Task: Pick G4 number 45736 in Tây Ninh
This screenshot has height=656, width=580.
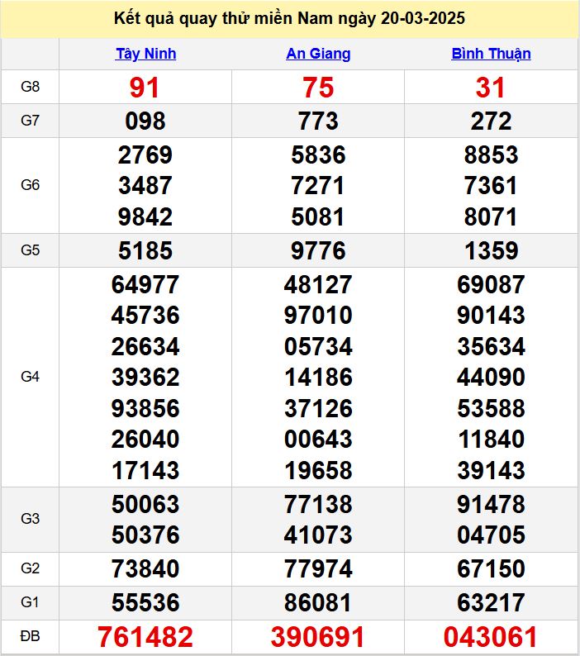Action: pos(145,315)
